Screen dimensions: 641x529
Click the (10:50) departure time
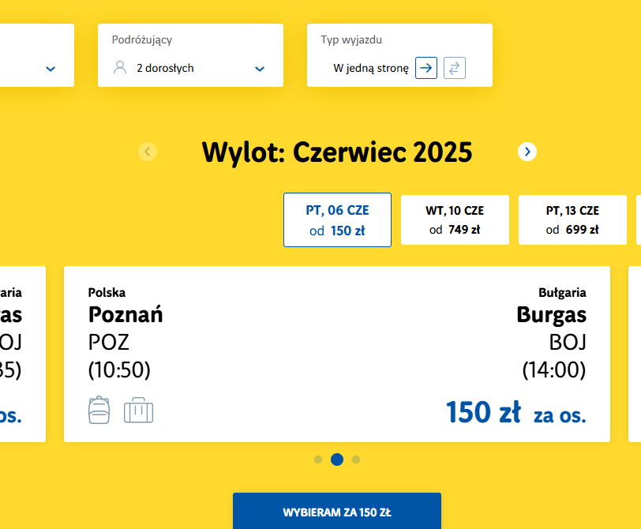119,370
